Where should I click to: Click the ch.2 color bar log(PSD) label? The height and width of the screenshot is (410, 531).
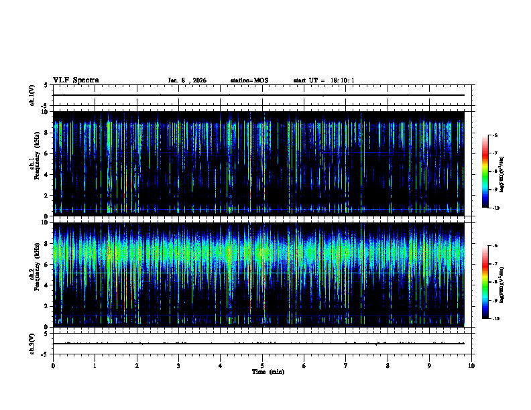[502, 285]
